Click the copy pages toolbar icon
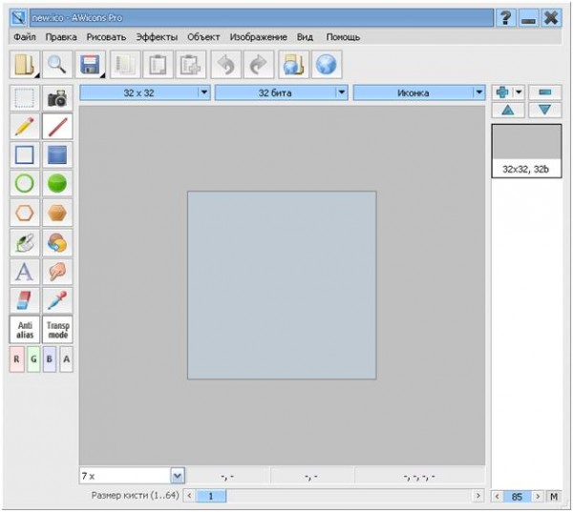573x512 pixels. point(125,65)
